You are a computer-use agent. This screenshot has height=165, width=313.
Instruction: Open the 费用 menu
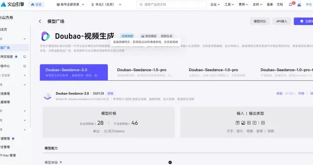tap(243, 4)
